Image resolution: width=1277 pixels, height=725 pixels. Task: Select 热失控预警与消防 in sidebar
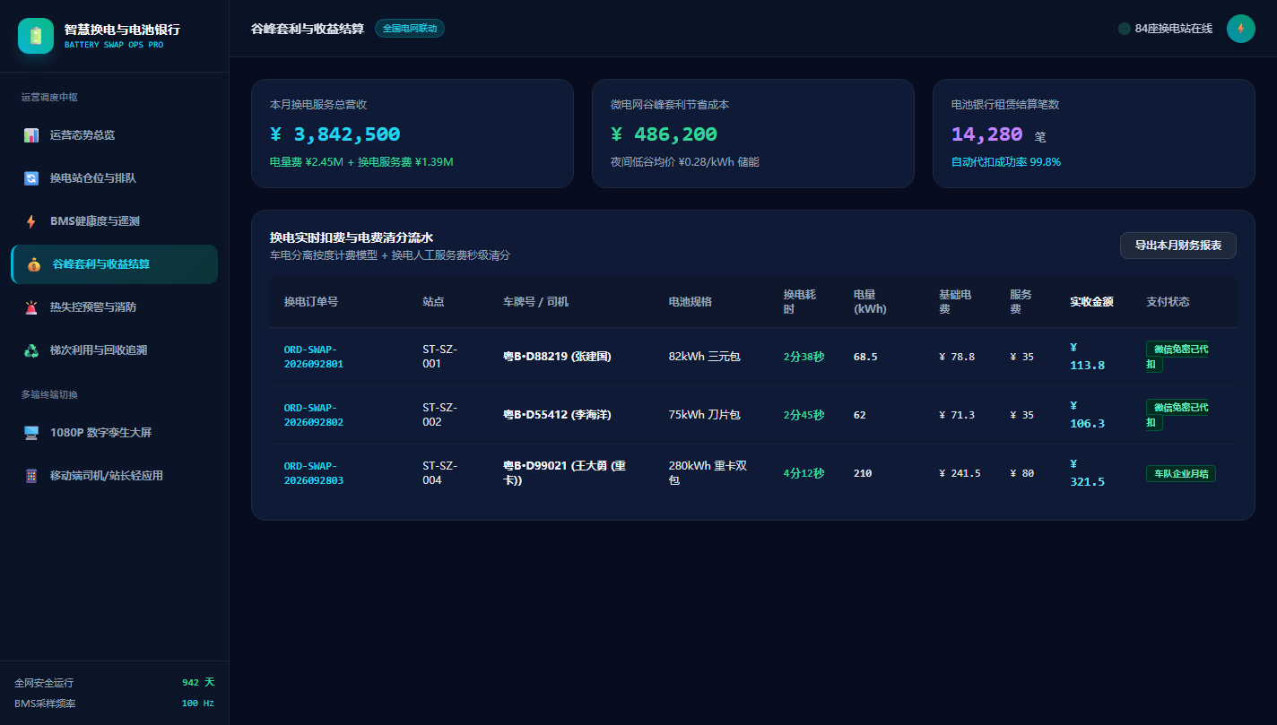coord(114,307)
